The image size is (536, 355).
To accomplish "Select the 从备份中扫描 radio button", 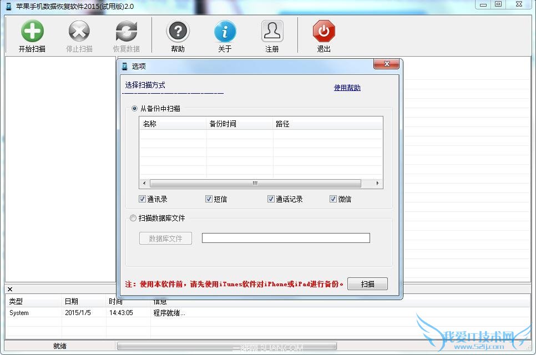I will tap(134, 109).
